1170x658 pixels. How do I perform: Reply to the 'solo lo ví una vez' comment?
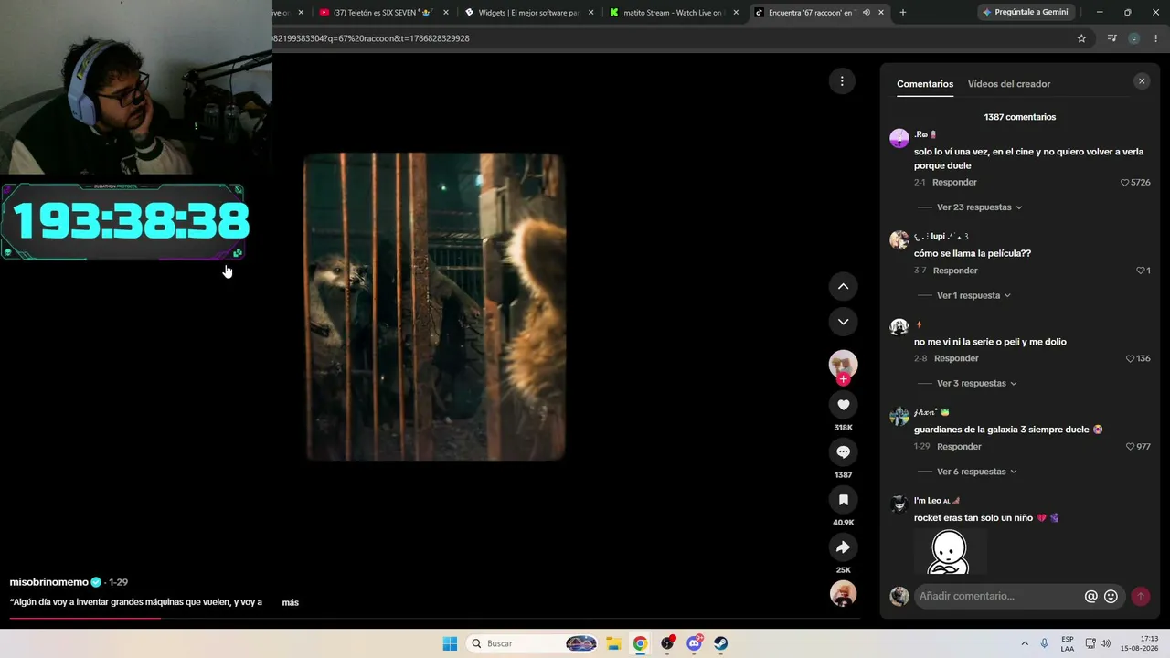pyautogui.click(x=954, y=183)
